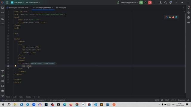This screenshot has width=191, height=107.
Task: Open Visual Studio Code from taskbar
Action: coord(95,104)
